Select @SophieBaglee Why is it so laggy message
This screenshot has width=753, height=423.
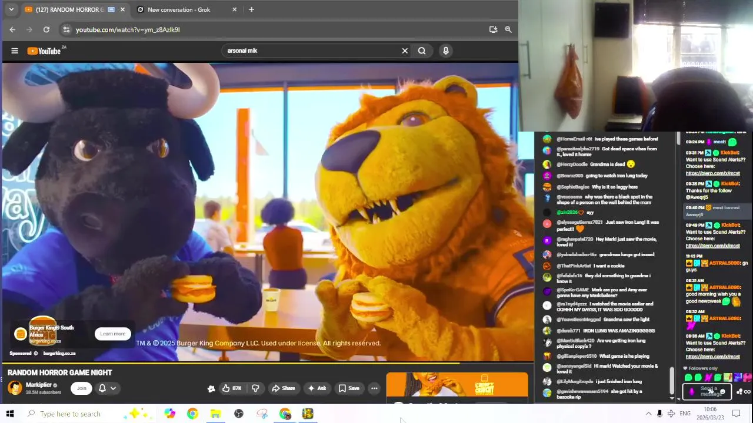pyautogui.click(x=590, y=187)
